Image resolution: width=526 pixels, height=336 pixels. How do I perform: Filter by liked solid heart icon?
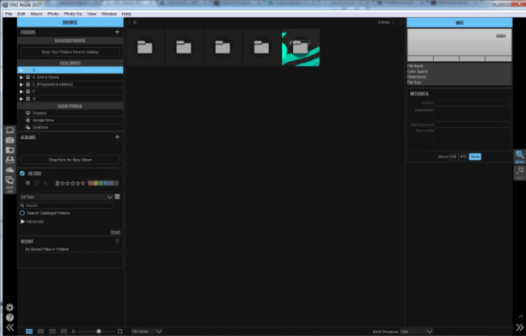point(28,183)
